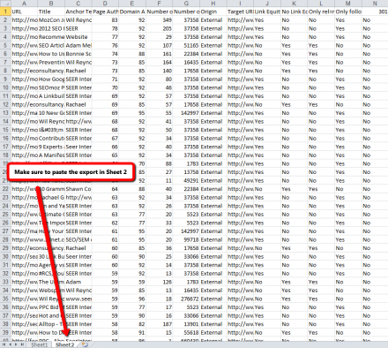Select column K header
The height and width of the screenshot is (348, 388).
tap(294, 4)
